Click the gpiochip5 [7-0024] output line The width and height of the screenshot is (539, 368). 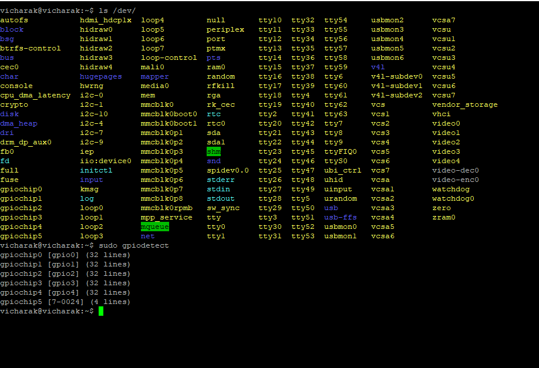(65, 302)
